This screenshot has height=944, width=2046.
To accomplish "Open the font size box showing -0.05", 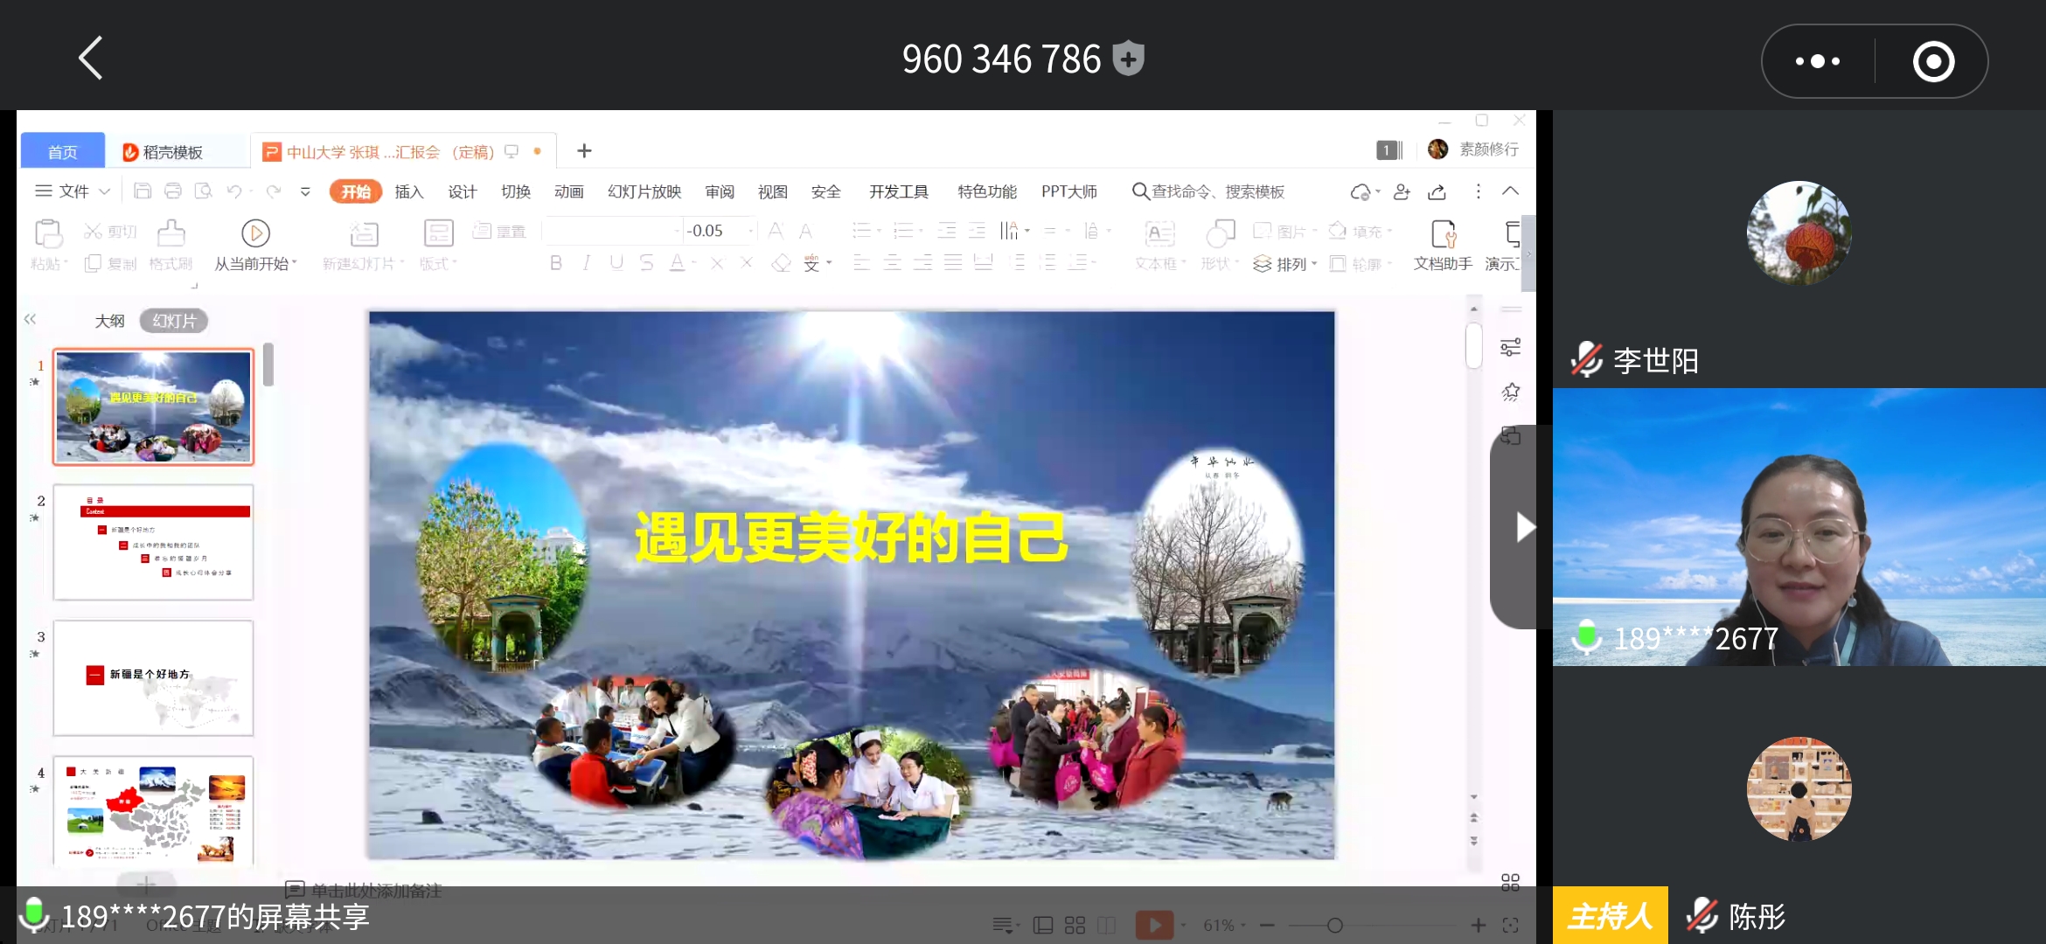I will pos(720,231).
